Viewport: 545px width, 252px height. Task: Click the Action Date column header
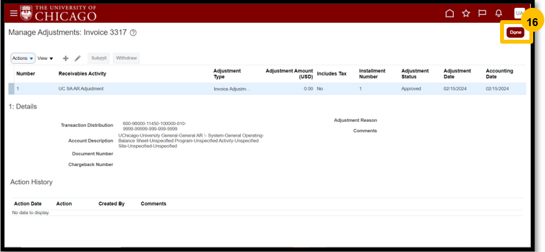point(27,204)
